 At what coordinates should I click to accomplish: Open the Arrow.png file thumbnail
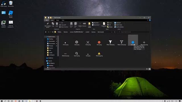pyautogui.click(x=65, y=43)
